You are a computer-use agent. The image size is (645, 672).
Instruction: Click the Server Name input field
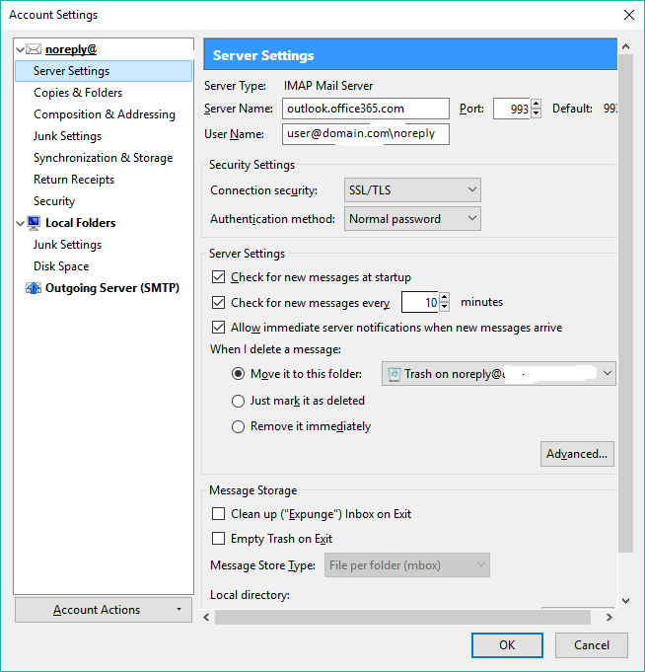pos(365,109)
